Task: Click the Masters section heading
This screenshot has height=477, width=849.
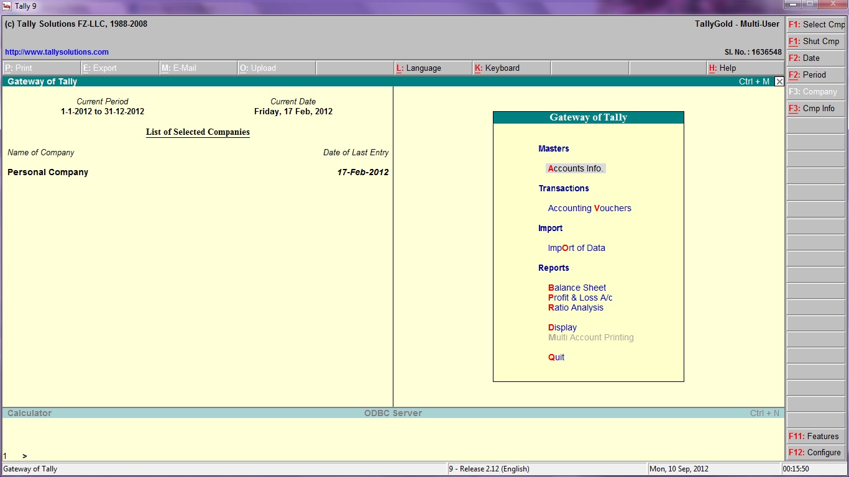Action: tap(554, 148)
